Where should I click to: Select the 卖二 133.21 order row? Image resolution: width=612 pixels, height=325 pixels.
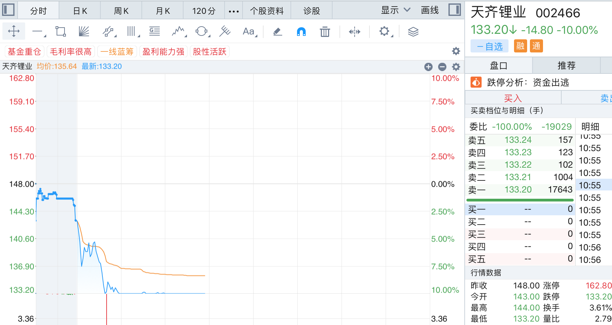[x=520, y=177]
